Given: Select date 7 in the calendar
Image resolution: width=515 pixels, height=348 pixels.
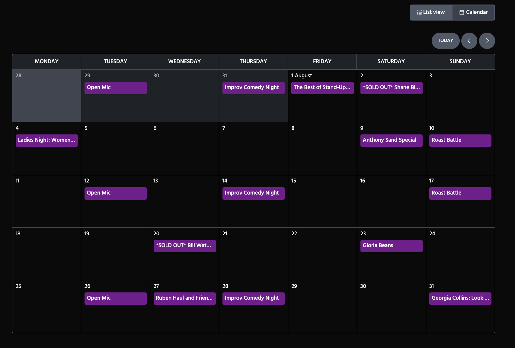Looking at the screenshot, I should (254, 149).
